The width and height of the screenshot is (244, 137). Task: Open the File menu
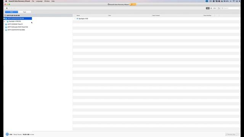pos(33,1)
